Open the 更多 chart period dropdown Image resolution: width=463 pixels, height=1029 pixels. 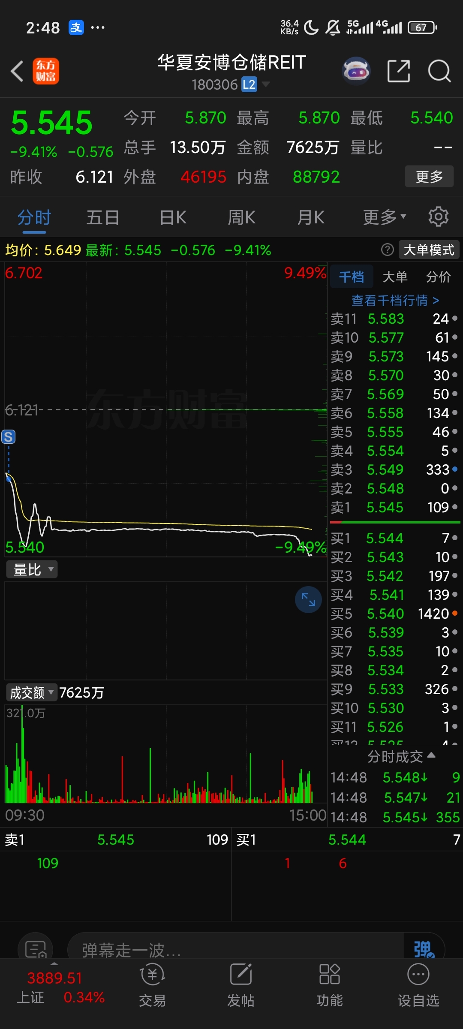385,217
